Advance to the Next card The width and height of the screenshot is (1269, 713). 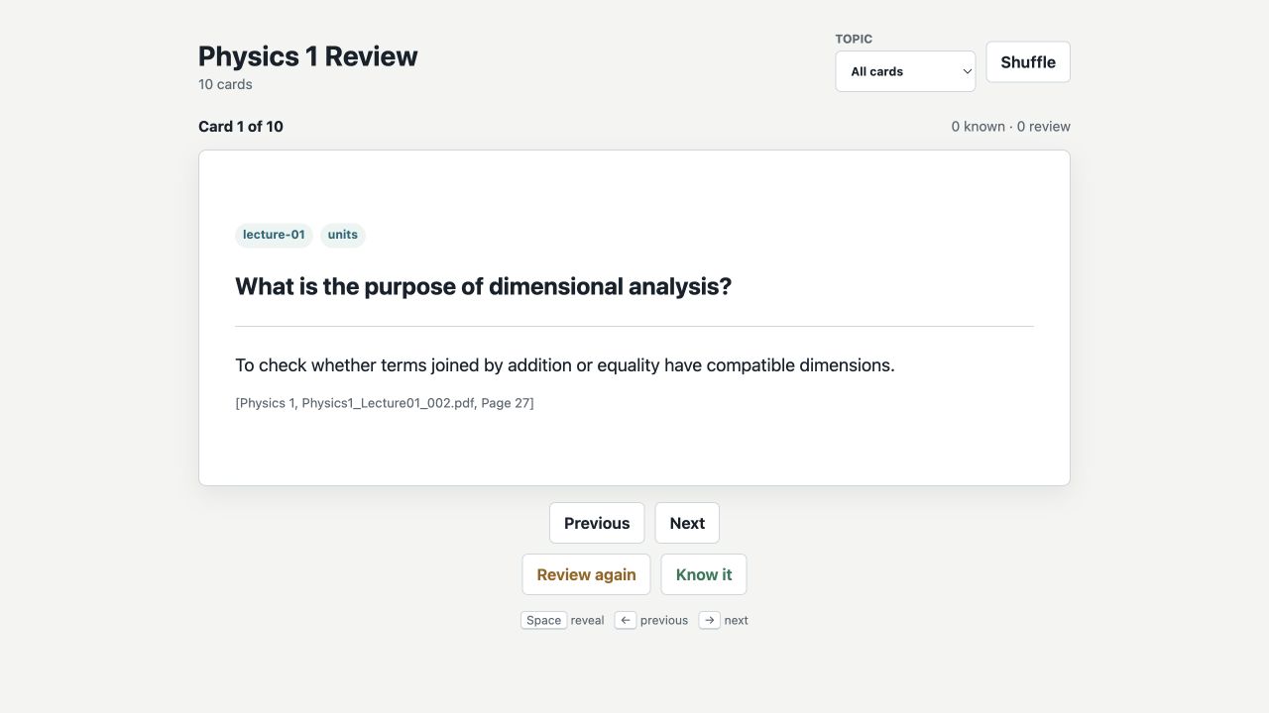pos(687,523)
